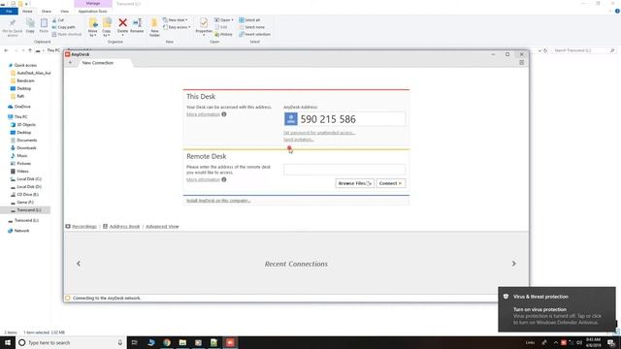Image resolution: width=621 pixels, height=349 pixels.
Task: Open Task View on taskbar
Action: click(x=134, y=342)
